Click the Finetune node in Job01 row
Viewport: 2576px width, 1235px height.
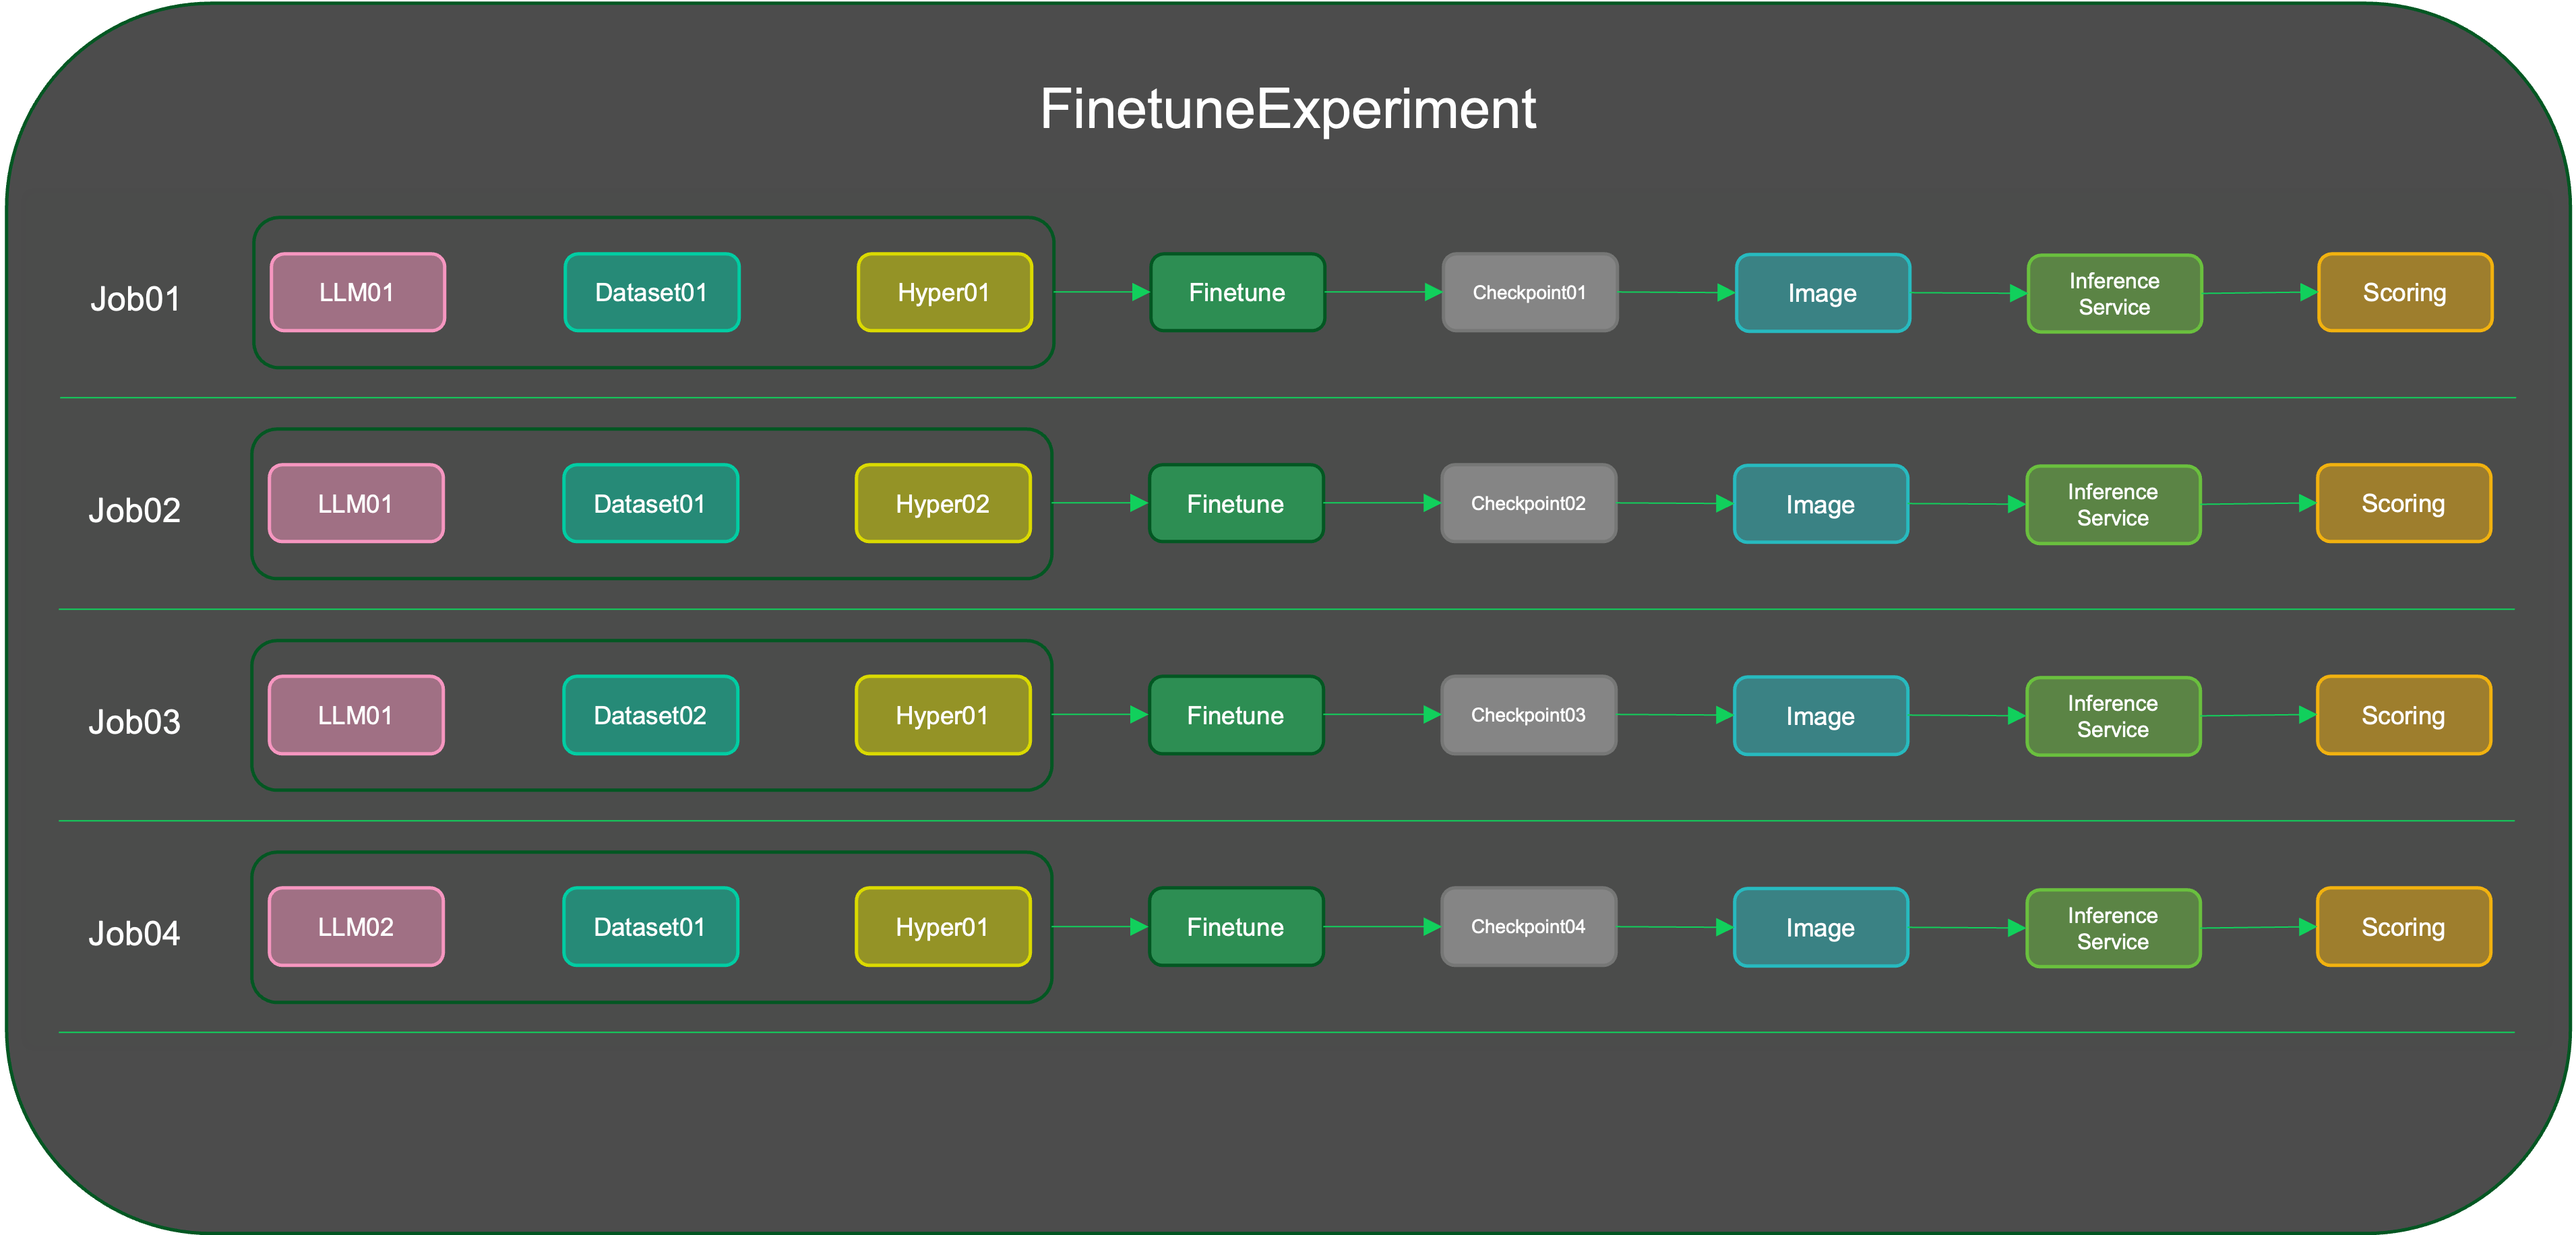click(x=1237, y=292)
